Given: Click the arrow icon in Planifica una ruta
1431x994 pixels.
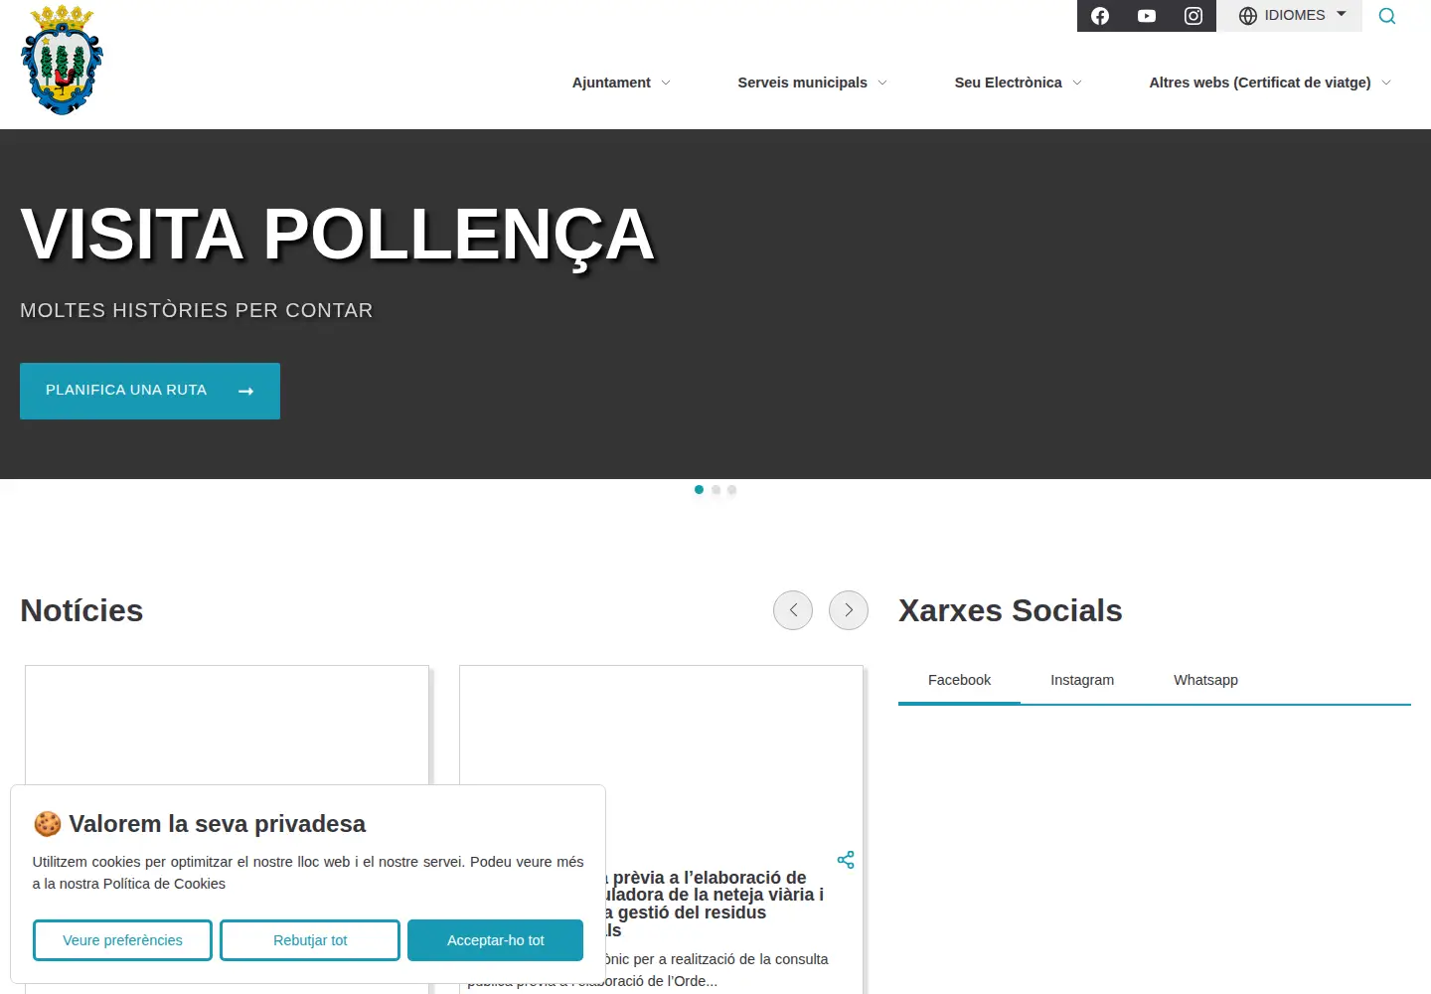Looking at the screenshot, I should pyautogui.click(x=246, y=392).
